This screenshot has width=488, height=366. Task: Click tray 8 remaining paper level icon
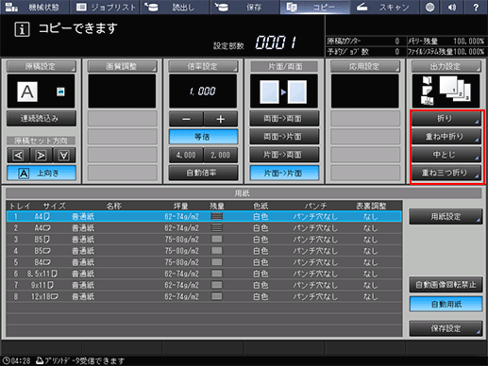pos(216,296)
